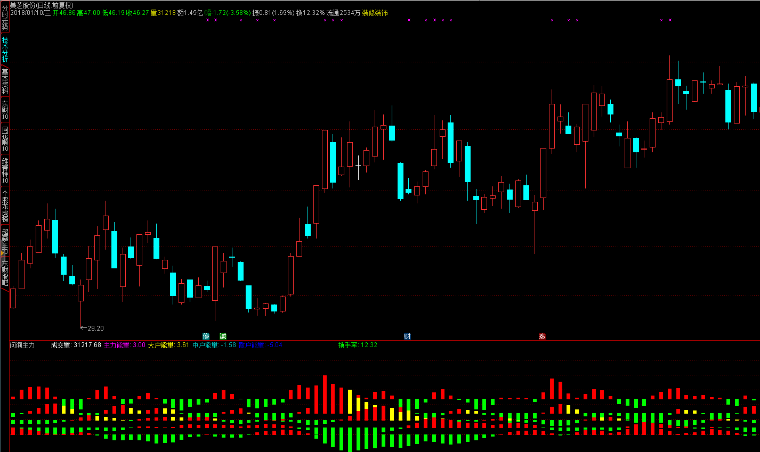This screenshot has height=452, width=760.
Task: Open the 分时走势 sidebar tab
Action: coord(5,17)
